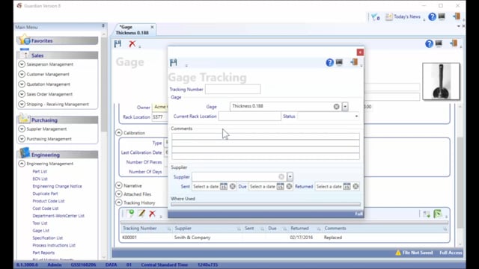Open the Status dropdown
Image resolution: width=479 pixels, height=269 pixels.
(356, 117)
